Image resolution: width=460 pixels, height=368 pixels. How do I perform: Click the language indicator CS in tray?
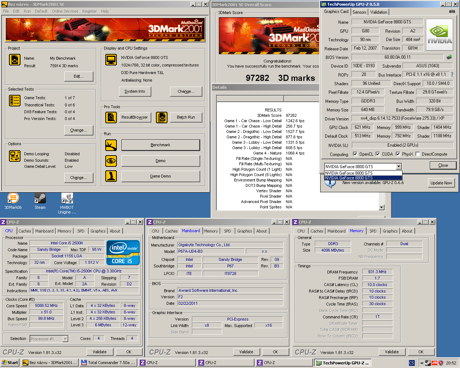coord(411,363)
